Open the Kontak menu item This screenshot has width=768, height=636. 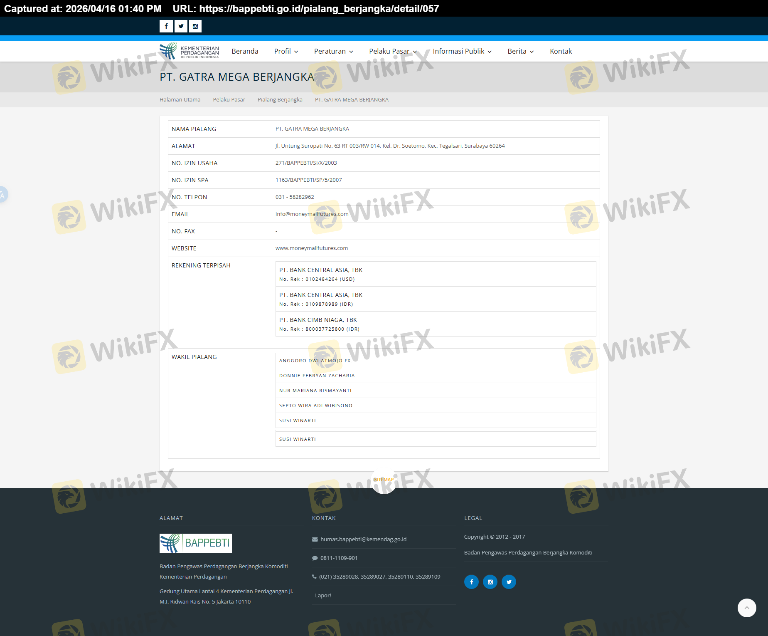click(x=561, y=51)
